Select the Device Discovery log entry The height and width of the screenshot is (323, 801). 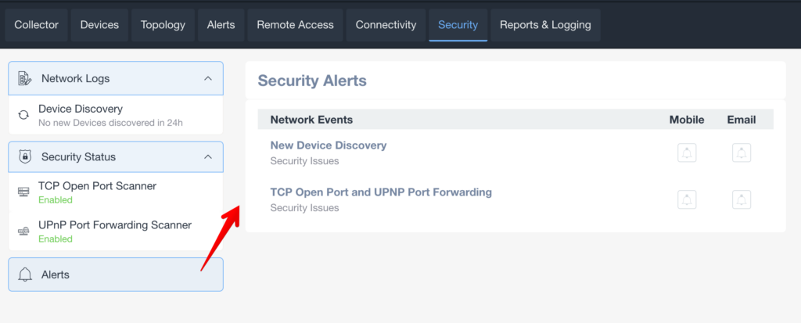[116, 115]
